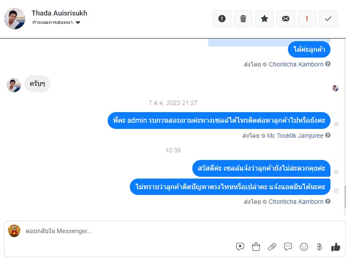
Task: Open the baht payment request icon
Action: (319, 247)
